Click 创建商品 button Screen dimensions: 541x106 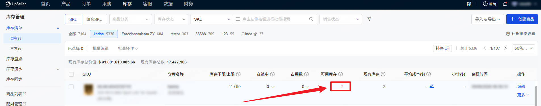tap(522, 19)
